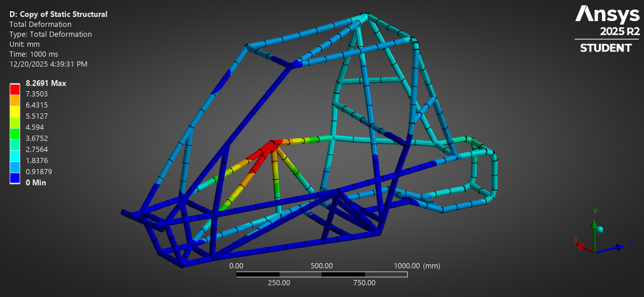Image resolution: width=644 pixels, height=297 pixels.
Task: Select the orange band of the legend
Action: (15, 100)
